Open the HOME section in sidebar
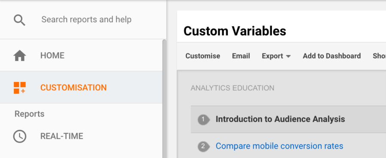Image resolution: width=386 pixels, height=158 pixels. (81, 56)
